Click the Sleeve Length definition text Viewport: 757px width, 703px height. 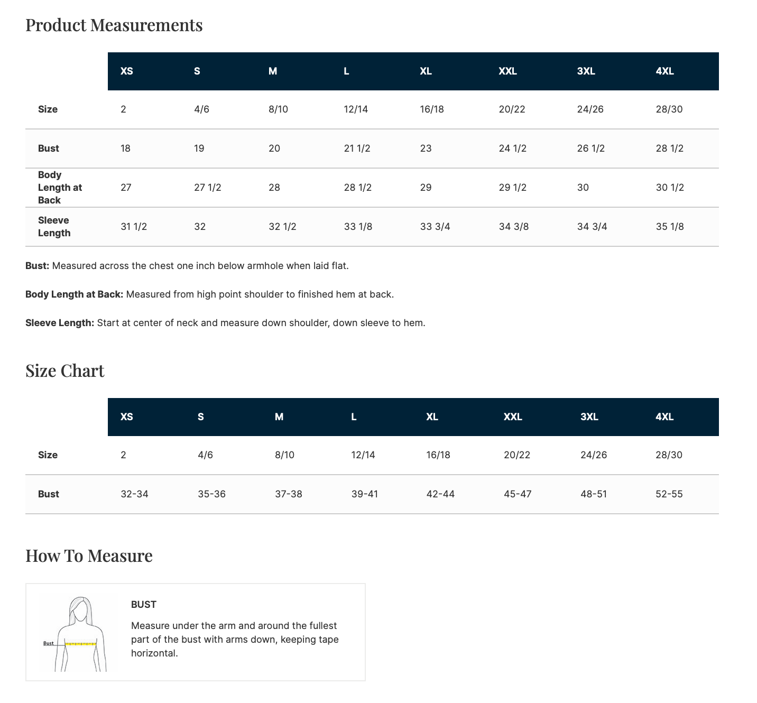(x=225, y=323)
